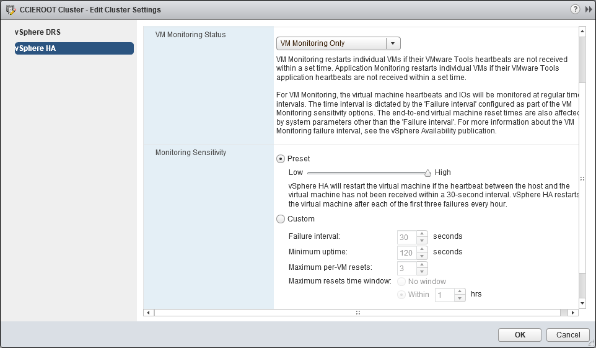Viewport: 596px width, 348px height.
Task: Click horizontal scrollbar left arrow
Action: coord(148,313)
